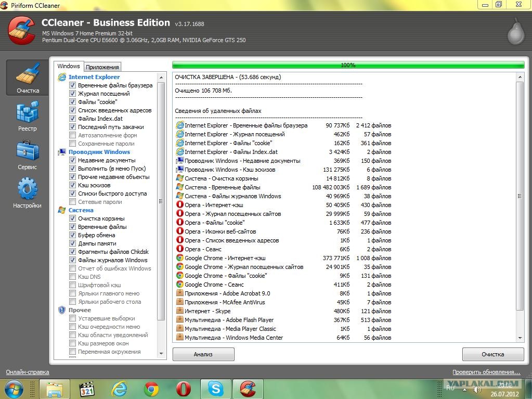The height and width of the screenshot is (399, 532).
Task: Click the CCleaner logo in header
Action: [x=21, y=31]
